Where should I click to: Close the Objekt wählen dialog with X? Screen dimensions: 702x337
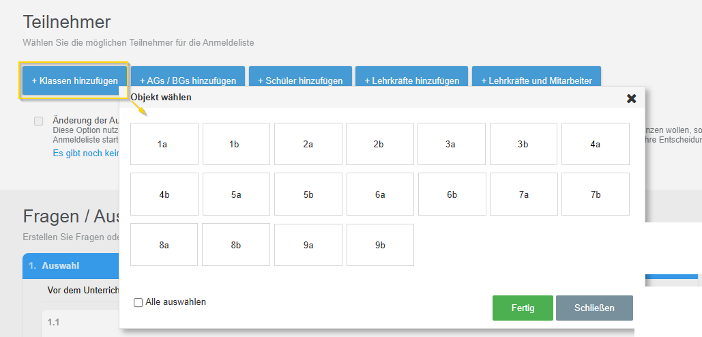(x=631, y=98)
